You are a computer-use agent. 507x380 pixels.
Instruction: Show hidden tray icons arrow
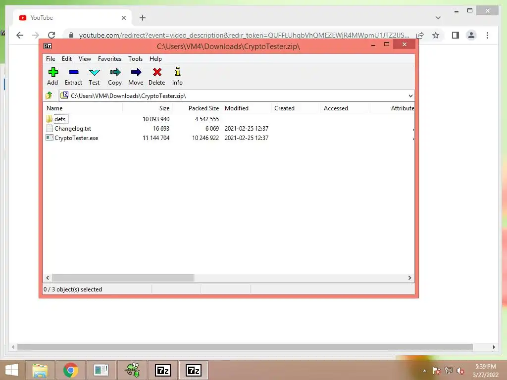coord(424,371)
